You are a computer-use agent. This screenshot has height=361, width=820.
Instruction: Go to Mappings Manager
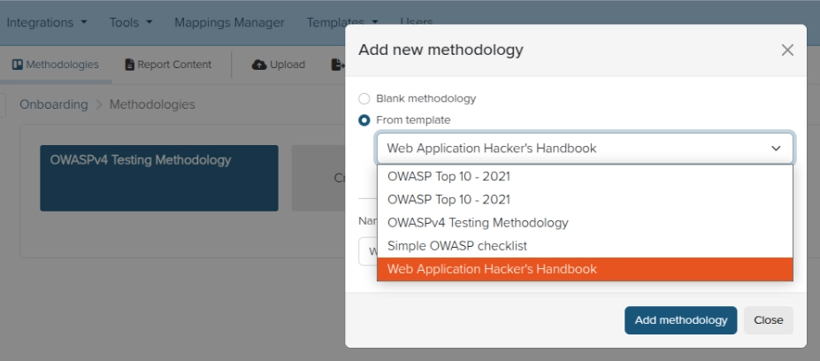click(x=229, y=22)
